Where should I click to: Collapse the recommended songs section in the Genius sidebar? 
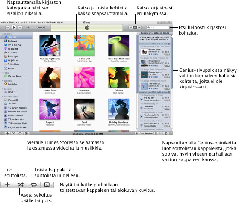(x=169, y=92)
